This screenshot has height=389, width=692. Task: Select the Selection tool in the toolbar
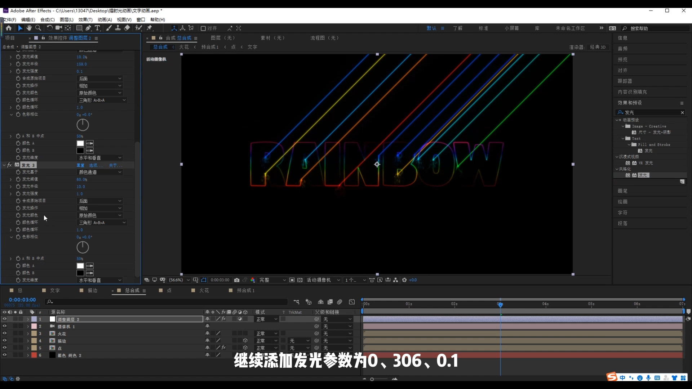click(20, 28)
